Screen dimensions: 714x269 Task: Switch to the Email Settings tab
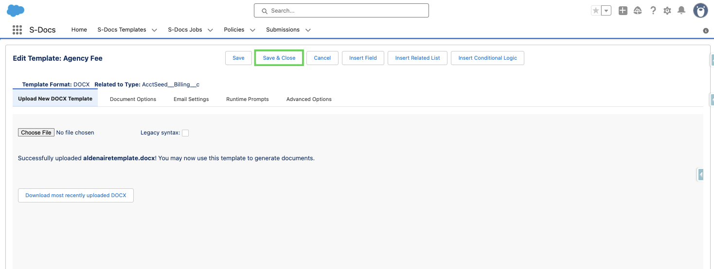(191, 99)
